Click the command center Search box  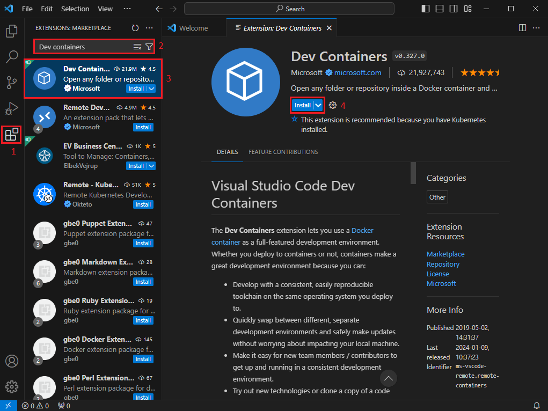pyautogui.click(x=289, y=9)
